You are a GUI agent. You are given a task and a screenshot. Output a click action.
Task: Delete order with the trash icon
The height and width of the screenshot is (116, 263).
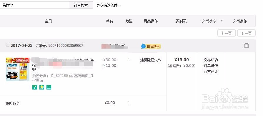tap(247, 46)
